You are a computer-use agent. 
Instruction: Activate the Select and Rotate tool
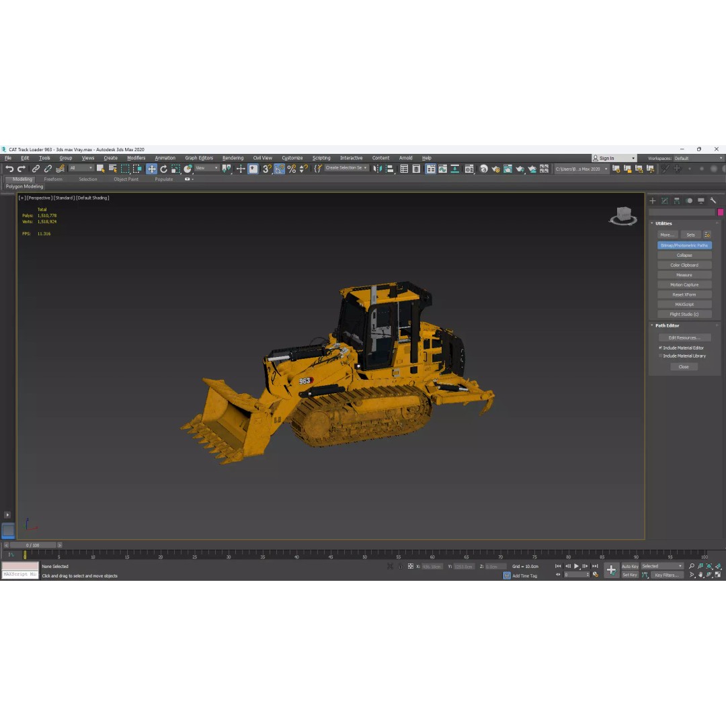pos(163,169)
